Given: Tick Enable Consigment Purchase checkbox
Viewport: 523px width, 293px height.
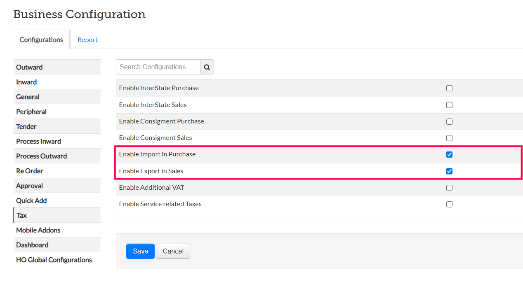Looking at the screenshot, I should coord(449,121).
